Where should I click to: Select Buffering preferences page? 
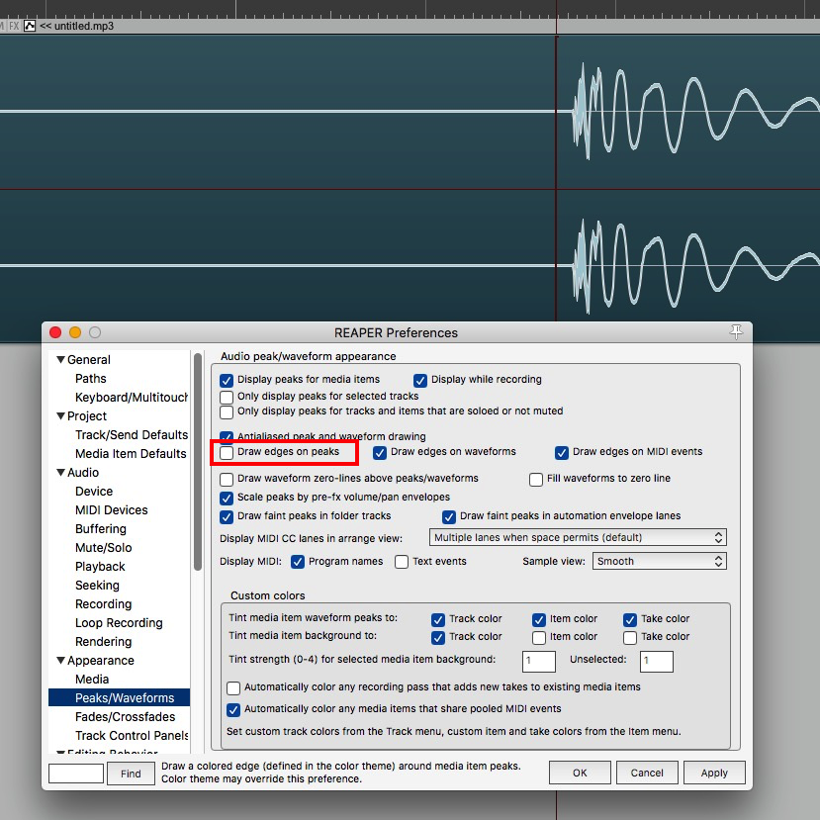[x=101, y=529]
